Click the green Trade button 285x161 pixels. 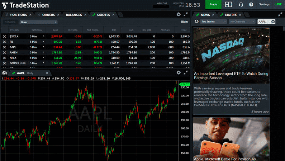213,5
